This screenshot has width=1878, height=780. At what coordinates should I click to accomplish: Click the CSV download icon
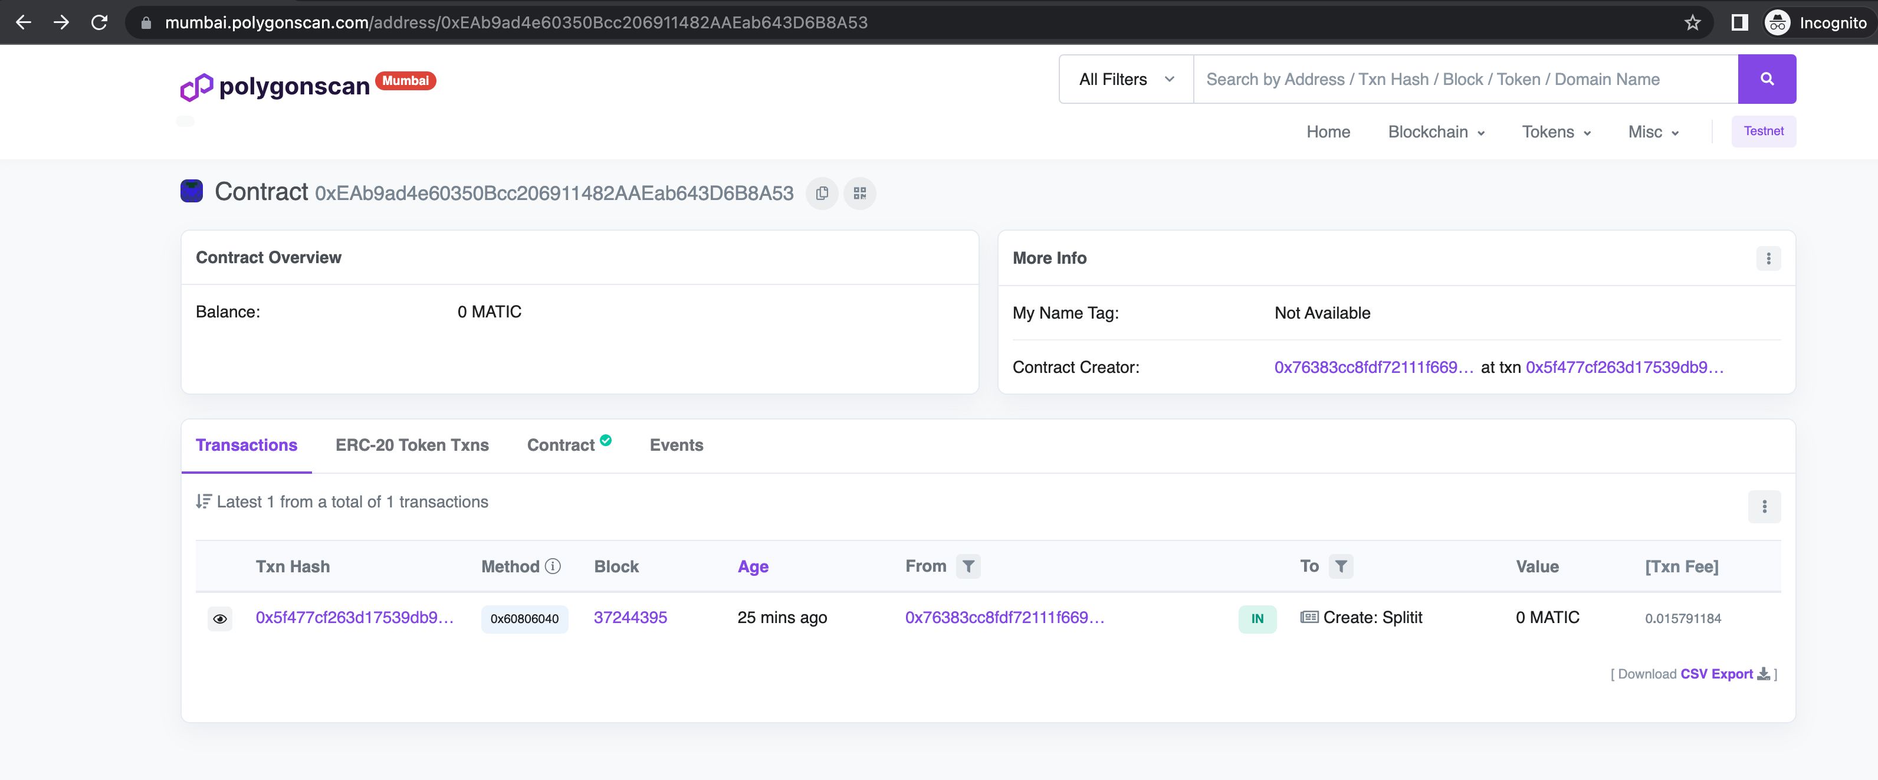click(x=1764, y=674)
